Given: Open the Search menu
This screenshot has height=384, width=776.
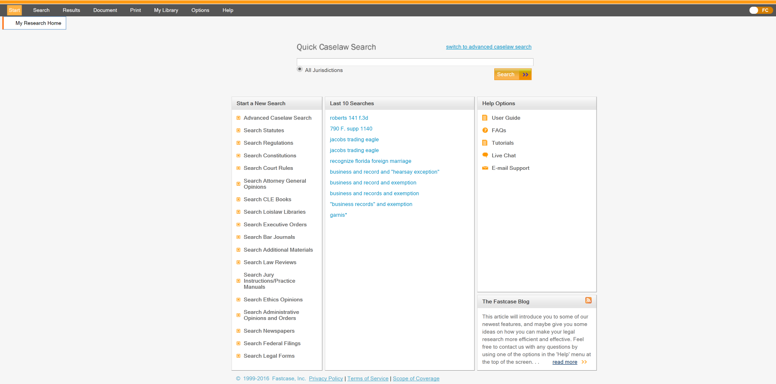Looking at the screenshot, I should 41,10.
